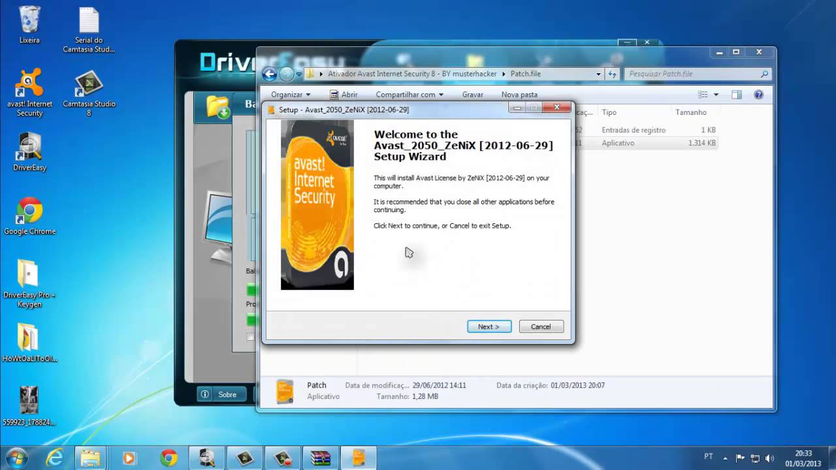The height and width of the screenshot is (470, 836).
Task: Go back in the Explorer window
Action: coord(270,74)
